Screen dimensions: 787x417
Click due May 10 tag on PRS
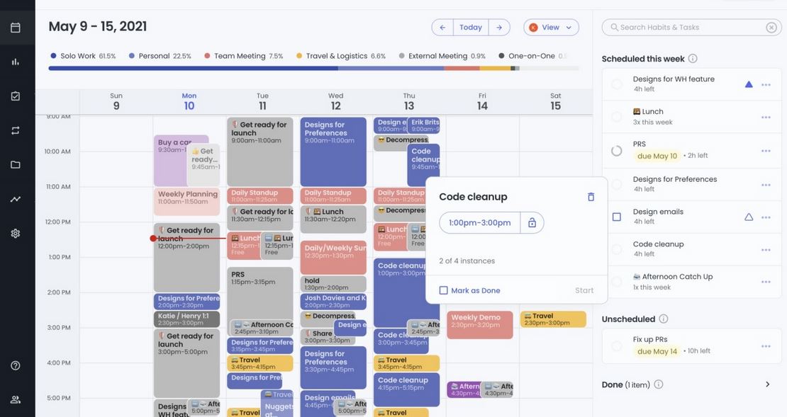[657, 156]
